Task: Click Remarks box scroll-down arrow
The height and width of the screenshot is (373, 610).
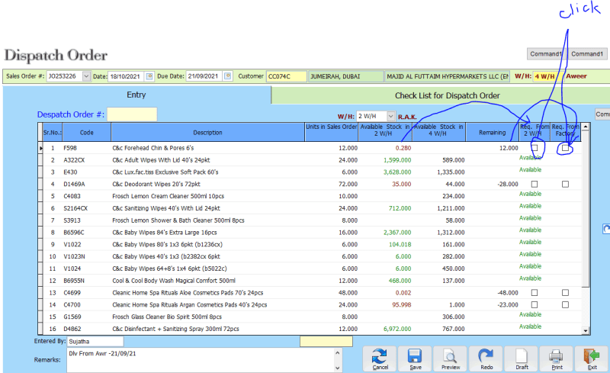Action: point(337,368)
